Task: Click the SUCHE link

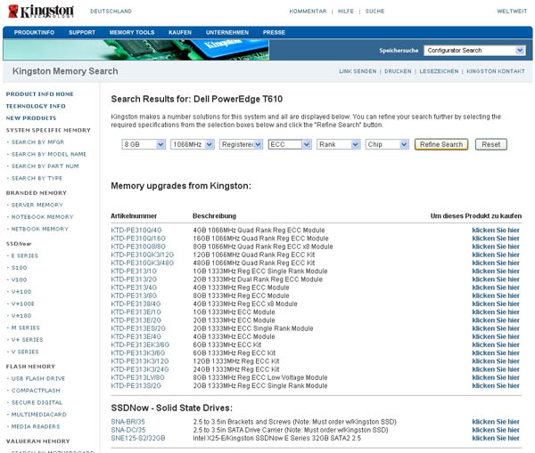Action: [x=374, y=12]
